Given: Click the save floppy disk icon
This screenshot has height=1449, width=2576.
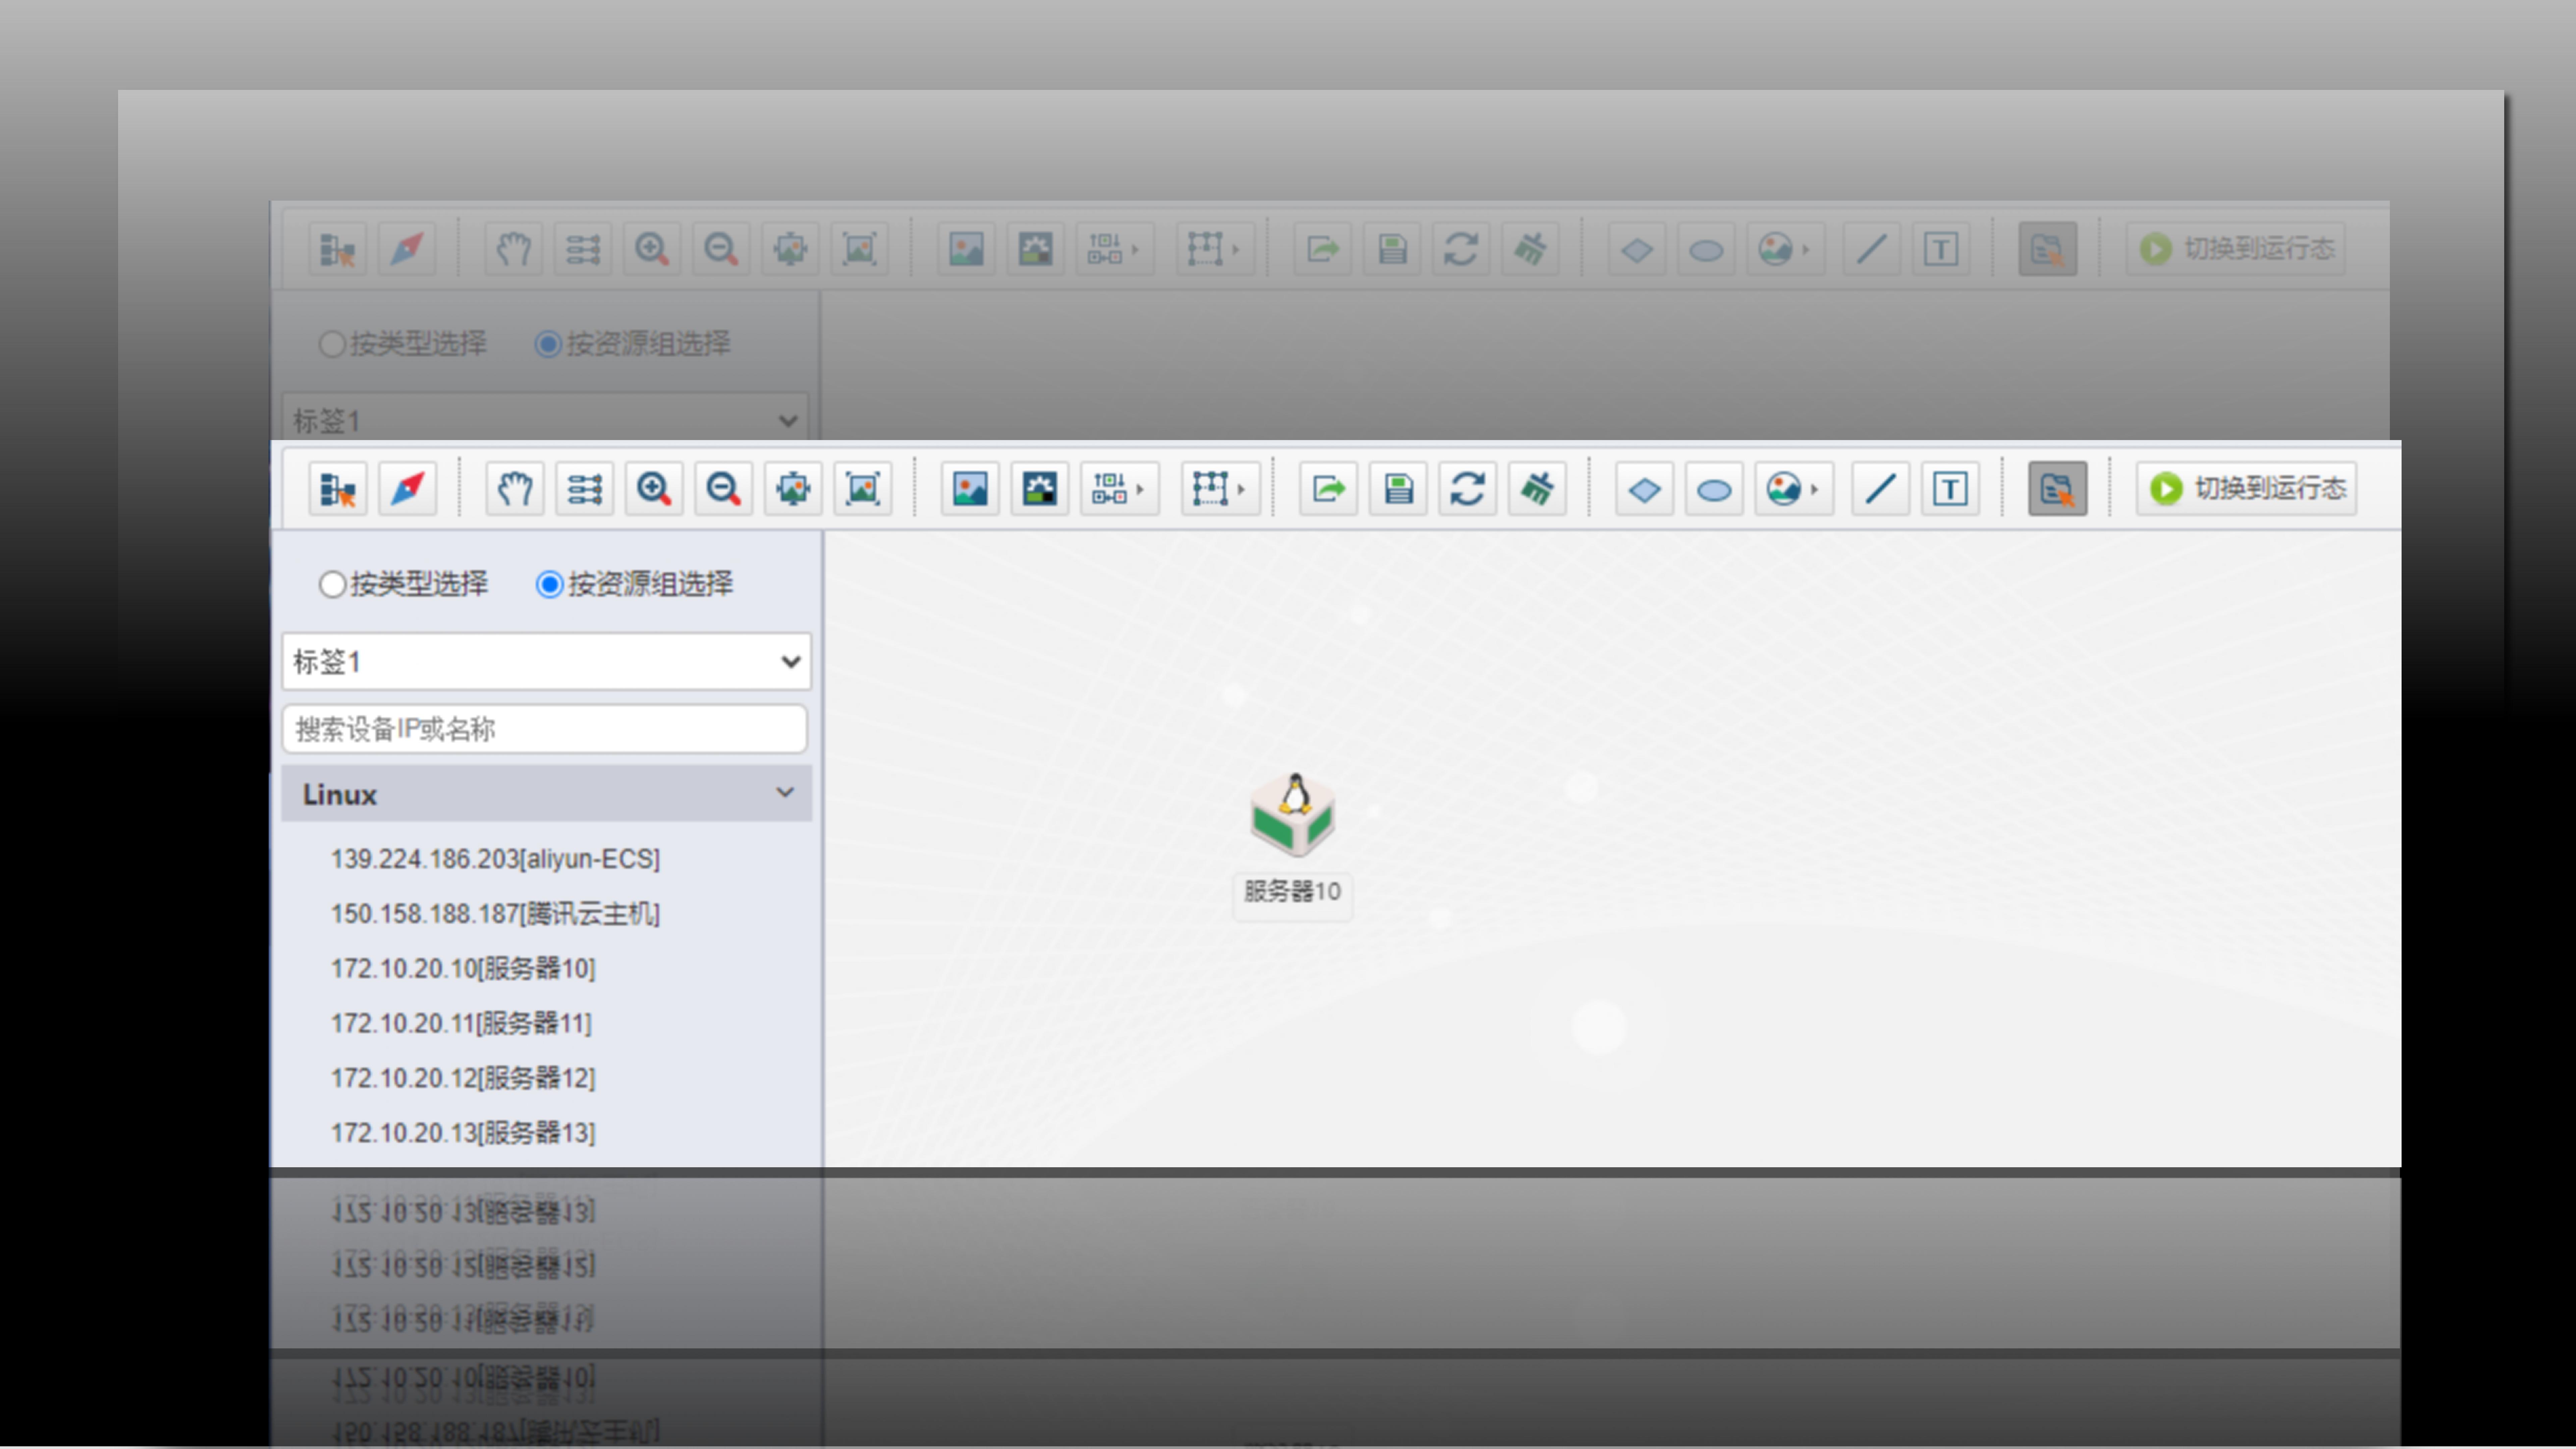Looking at the screenshot, I should tap(1398, 489).
